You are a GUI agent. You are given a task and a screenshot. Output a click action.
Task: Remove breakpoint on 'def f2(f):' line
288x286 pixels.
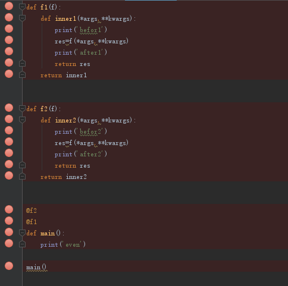pyautogui.click(x=9, y=108)
